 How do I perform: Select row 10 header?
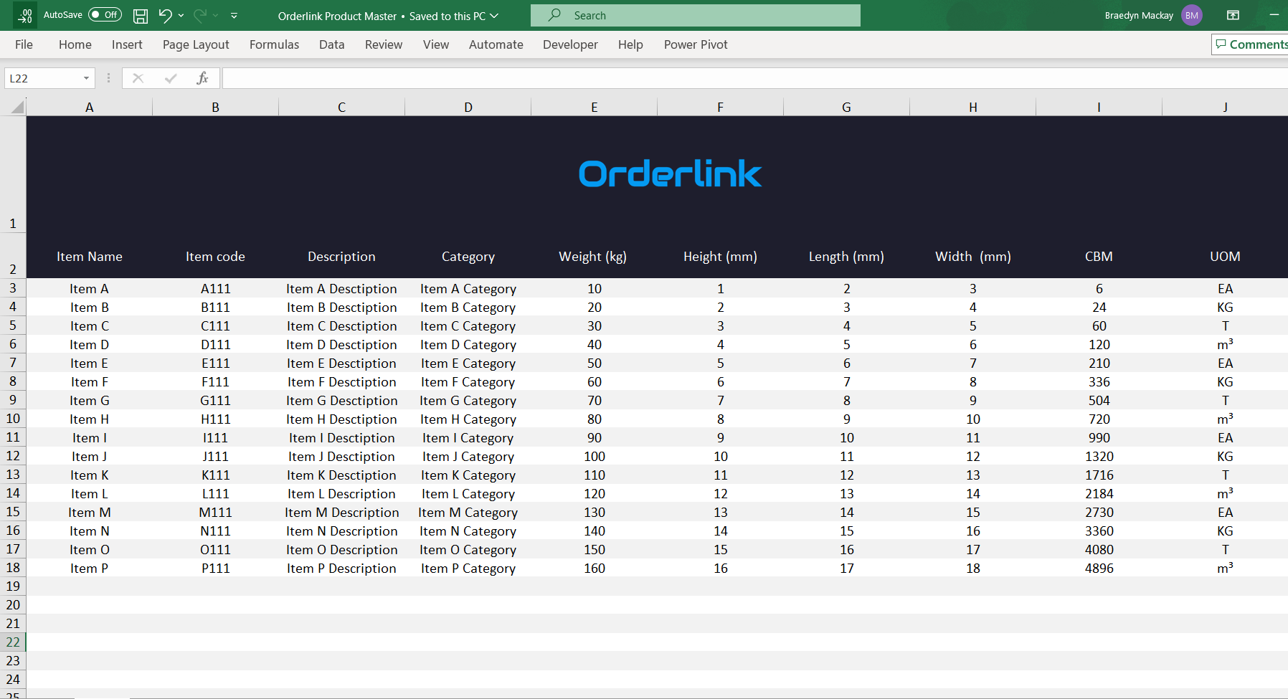tap(13, 419)
